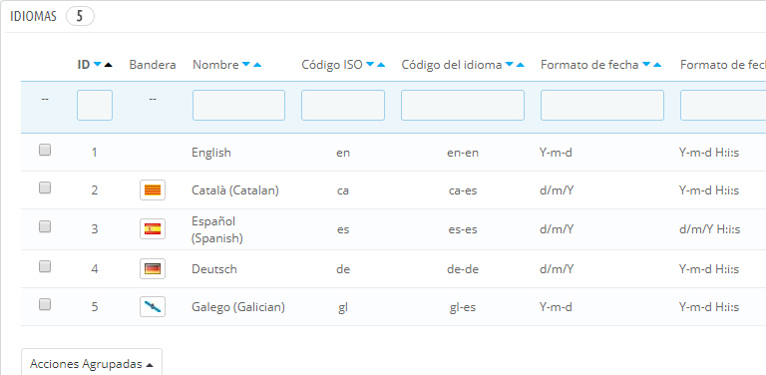Sort Nombre column ascending arrow
The width and height of the screenshot is (766, 375).
pyautogui.click(x=257, y=65)
